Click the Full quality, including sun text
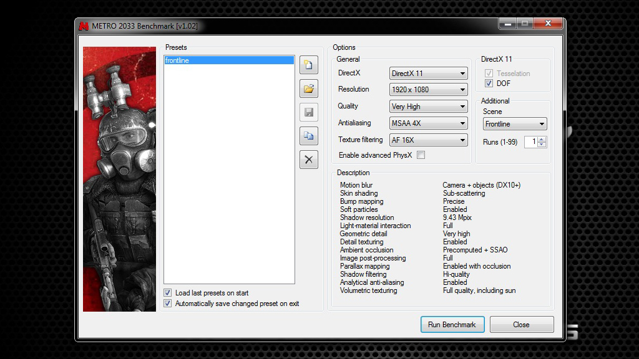Image resolution: width=639 pixels, height=359 pixels. coord(479,290)
